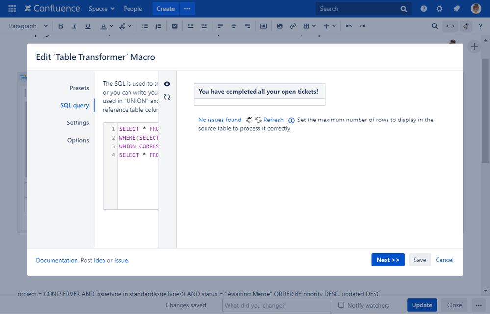
Task: Toggle the source editor angle brackets button
Action: point(450,26)
